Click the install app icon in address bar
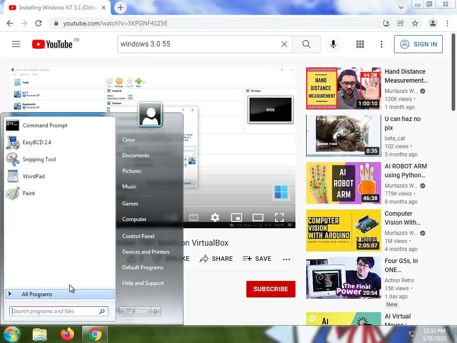Screen dimensions: 457x343 point(386,23)
